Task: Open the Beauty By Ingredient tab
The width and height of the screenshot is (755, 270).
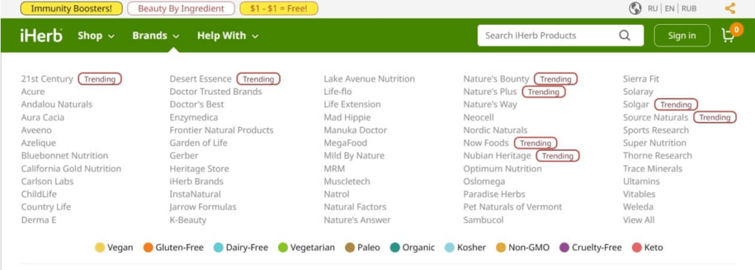Action: click(181, 9)
